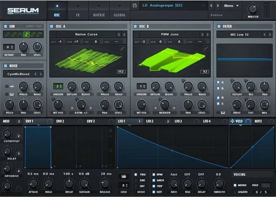Change the OSC A unison voices stepper
The height and width of the screenshot is (197, 276).
(x=58, y=86)
